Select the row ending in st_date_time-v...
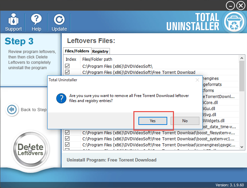This screenshot has height=188, width=247. [x=219, y=127]
